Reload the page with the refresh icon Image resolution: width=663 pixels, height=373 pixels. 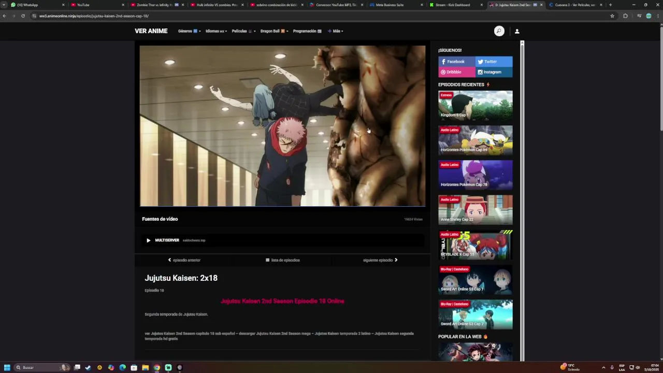tap(23, 16)
